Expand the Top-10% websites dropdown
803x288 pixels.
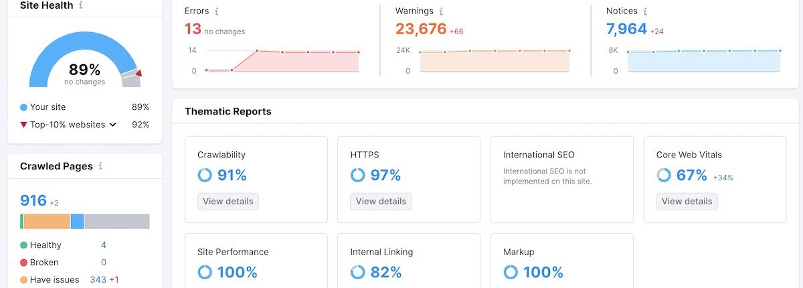coord(112,125)
